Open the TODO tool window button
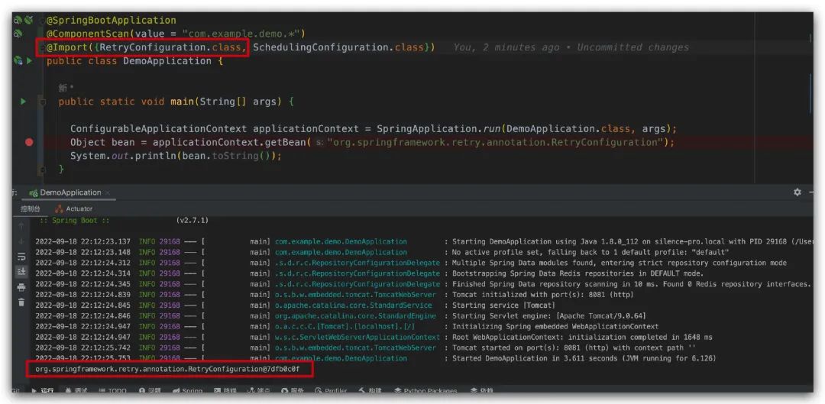The width and height of the screenshot is (825, 404). pyautogui.click(x=112, y=391)
